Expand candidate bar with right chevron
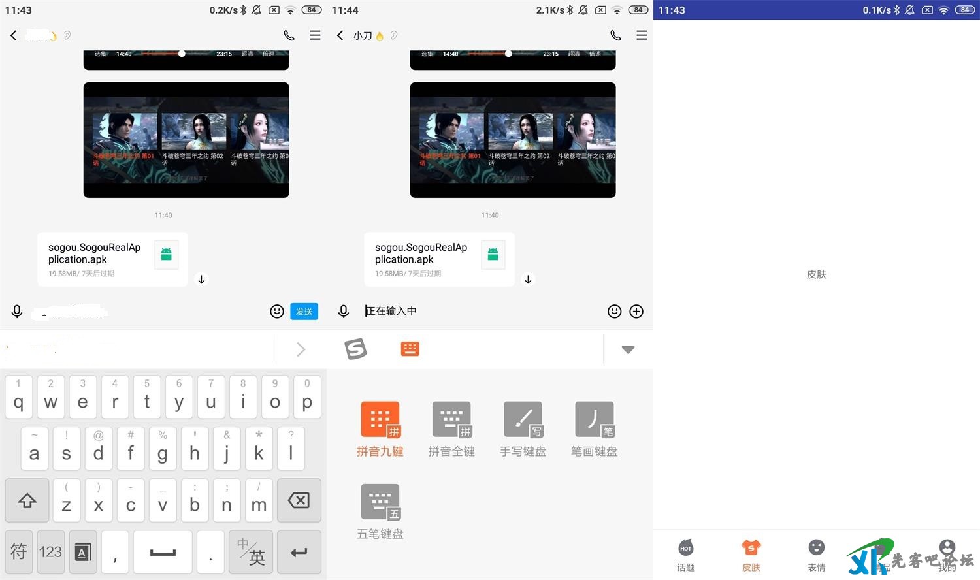980x580 pixels. pyautogui.click(x=301, y=349)
